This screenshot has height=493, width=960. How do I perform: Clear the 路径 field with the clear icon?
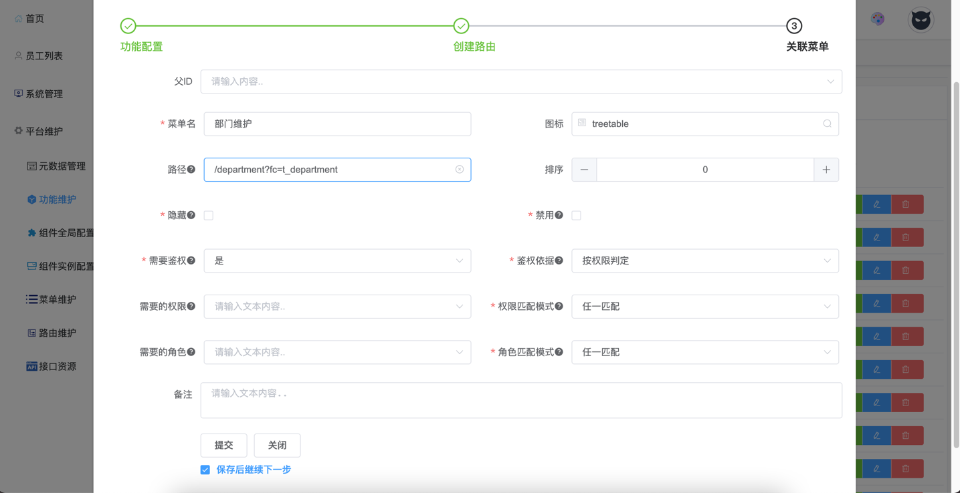(x=460, y=170)
